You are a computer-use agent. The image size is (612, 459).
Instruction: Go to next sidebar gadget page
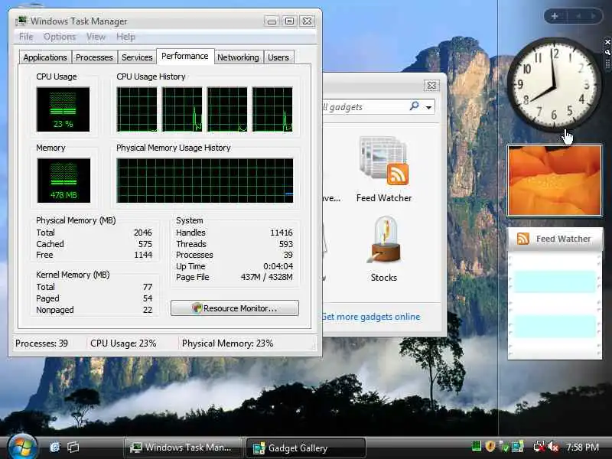pos(594,16)
